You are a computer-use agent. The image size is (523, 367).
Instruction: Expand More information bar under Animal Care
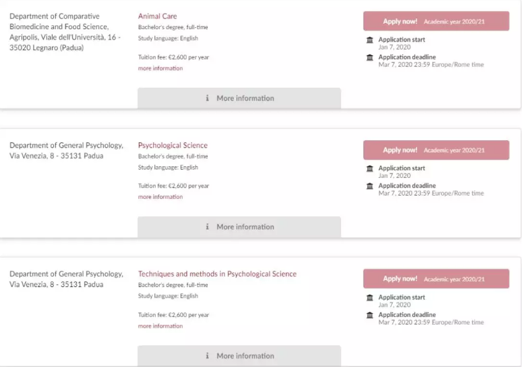(239, 98)
